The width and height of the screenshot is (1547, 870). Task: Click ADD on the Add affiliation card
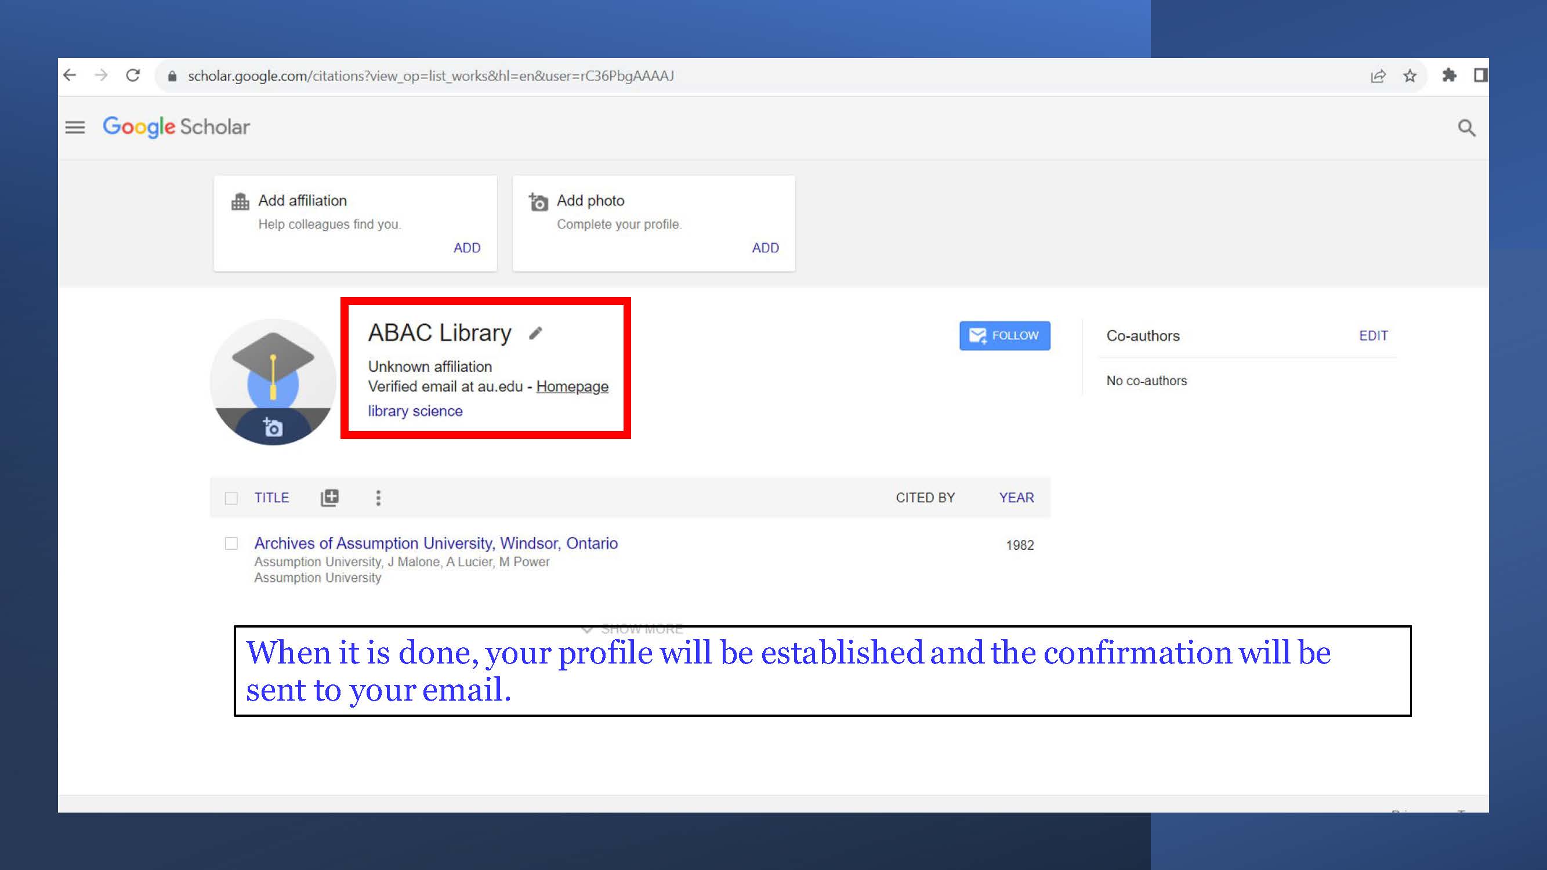point(466,248)
